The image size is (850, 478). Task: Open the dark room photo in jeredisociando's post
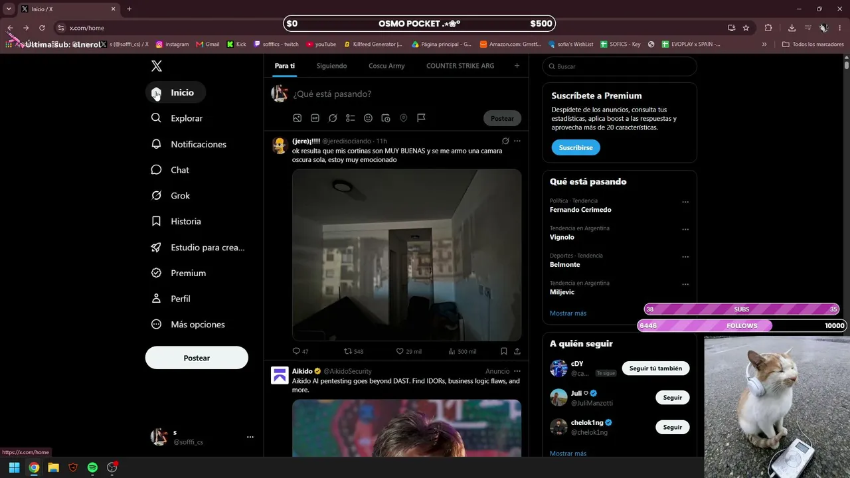(406, 255)
